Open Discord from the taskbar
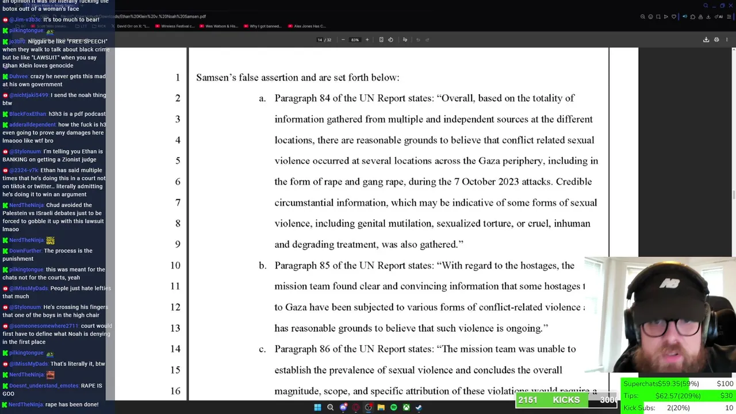 (343, 408)
